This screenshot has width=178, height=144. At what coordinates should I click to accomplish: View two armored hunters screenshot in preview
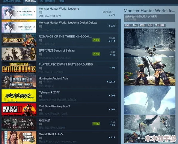(150, 71)
